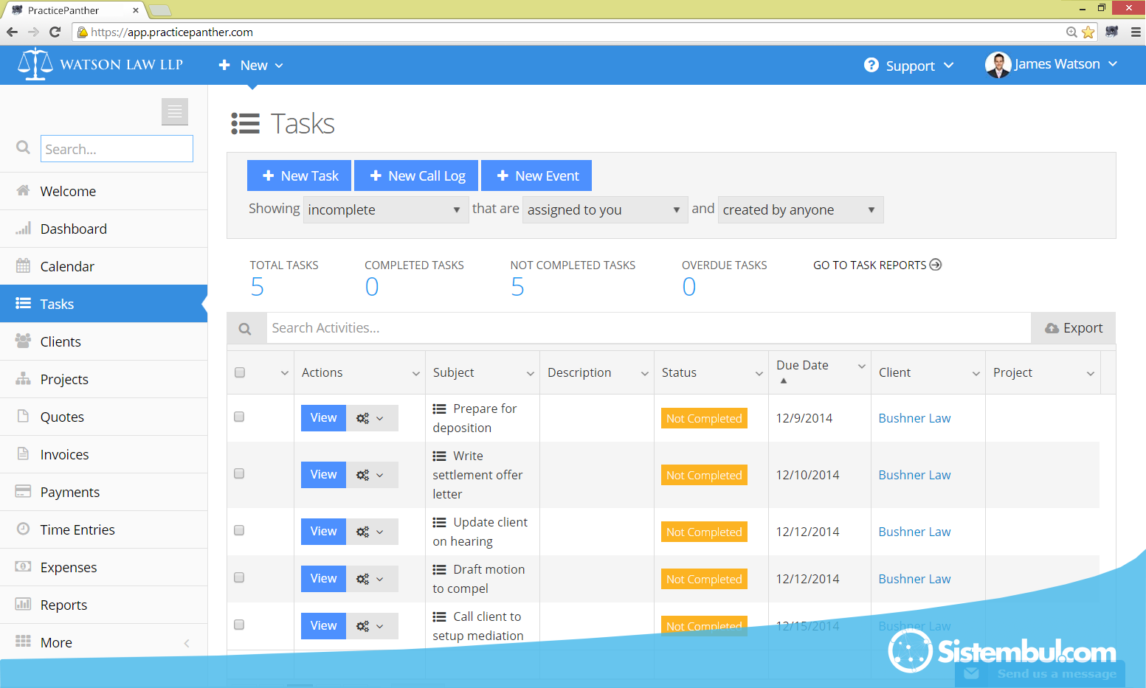This screenshot has height=688, width=1146.
Task: Reload the page using browser refresh icon
Action: pyautogui.click(x=55, y=32)
